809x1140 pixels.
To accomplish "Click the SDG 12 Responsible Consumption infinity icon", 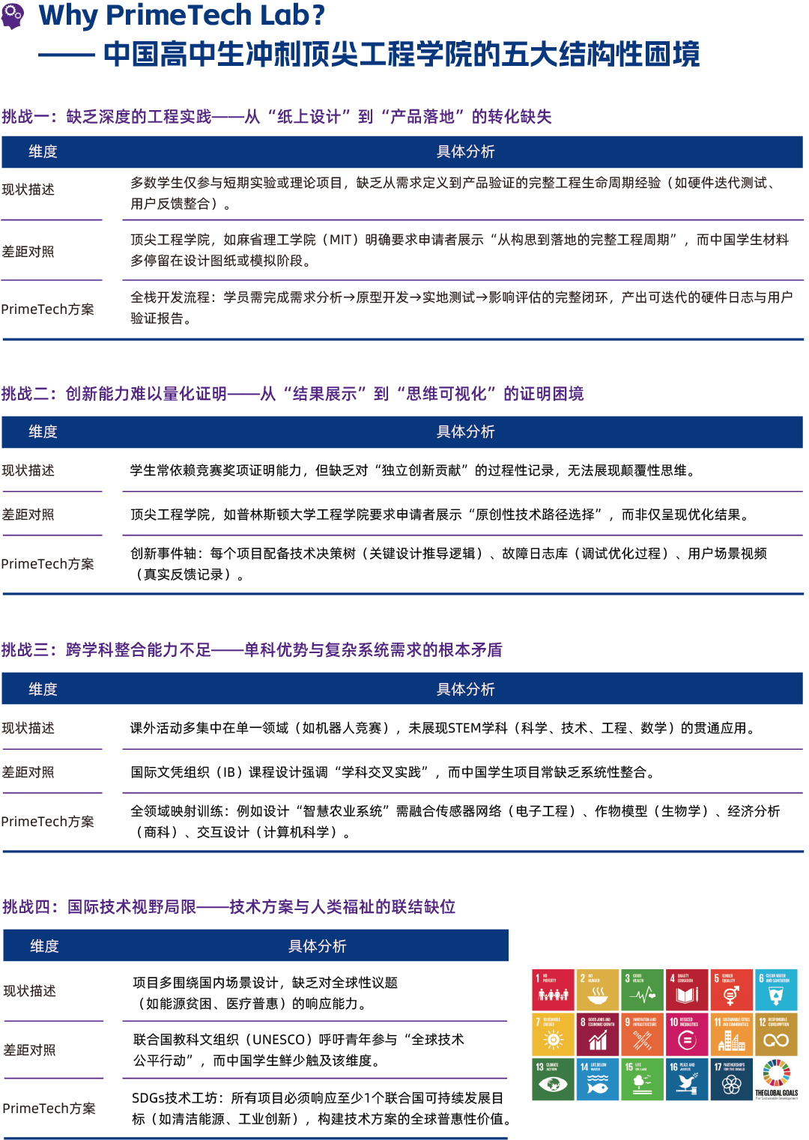I will point(776,1040).
